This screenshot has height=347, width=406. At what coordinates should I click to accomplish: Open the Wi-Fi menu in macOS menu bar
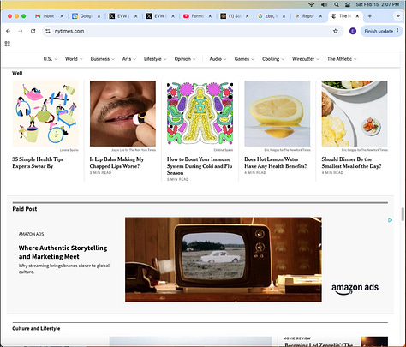(312, 4)
